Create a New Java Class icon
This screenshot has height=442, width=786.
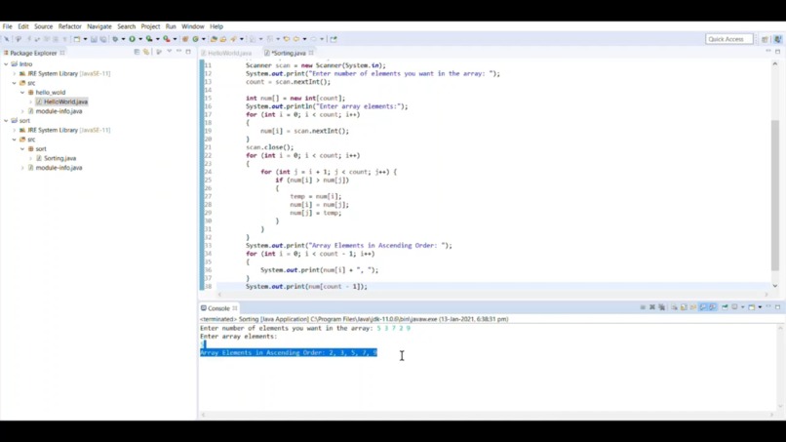[x=195, y=39]
